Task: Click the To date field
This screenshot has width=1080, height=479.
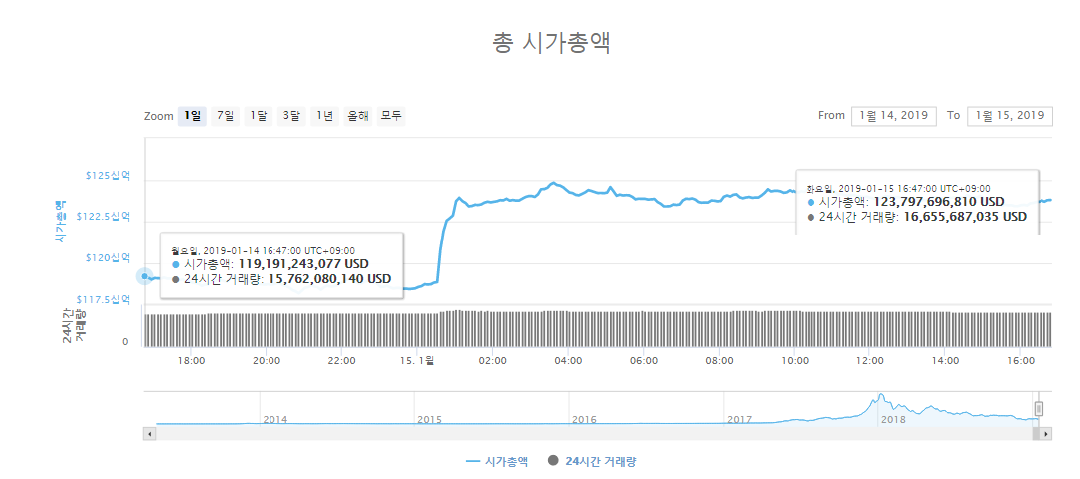Action: (x=1010, y=116)
